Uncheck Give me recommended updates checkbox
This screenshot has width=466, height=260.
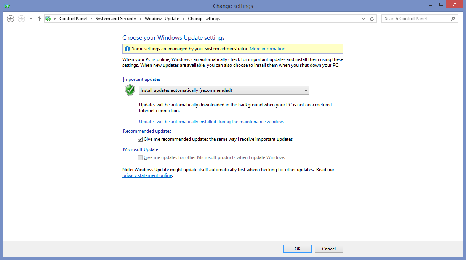tap(140, 139)
